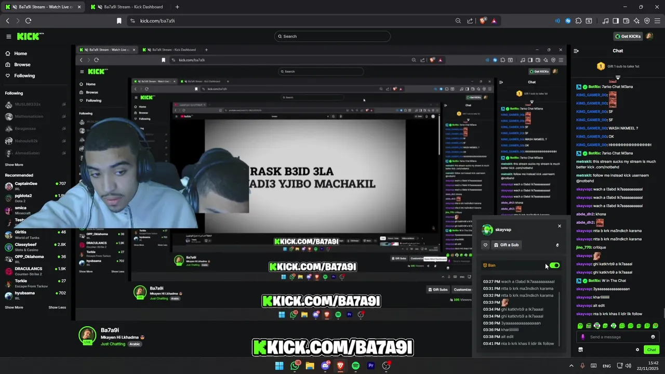The image size is (665, 374).
Task: Close the skayvap user popup
Action: click(560, 226)
